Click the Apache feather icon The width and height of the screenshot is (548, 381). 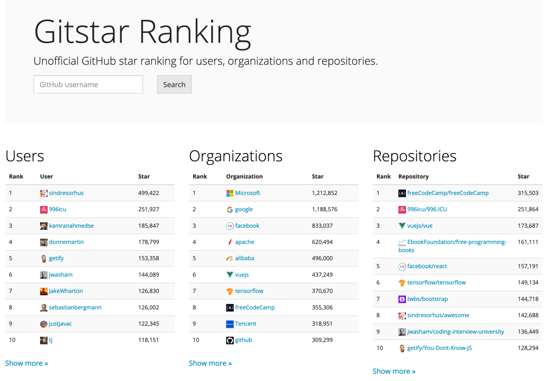(x=230, y=242)
